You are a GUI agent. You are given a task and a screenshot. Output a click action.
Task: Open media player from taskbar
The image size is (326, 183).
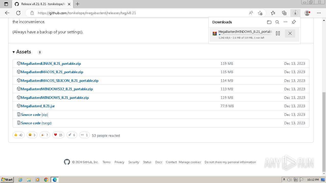(37, 180)
